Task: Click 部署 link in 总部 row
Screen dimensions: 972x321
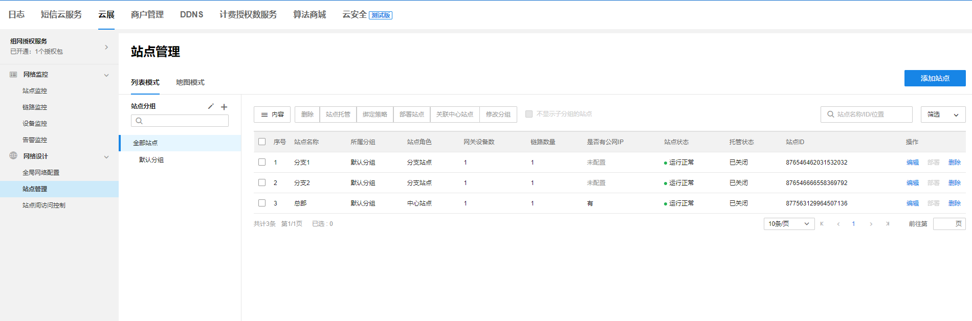Action: 934,203
